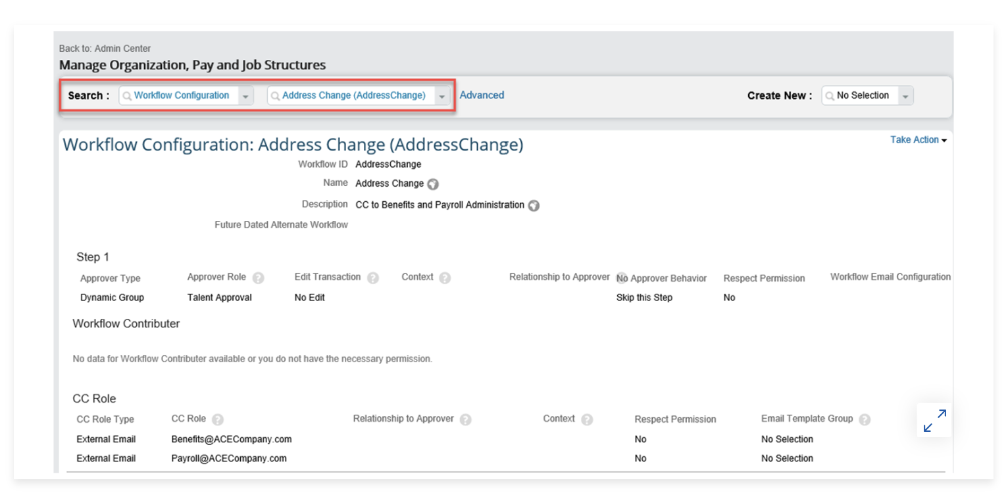Open the Workflow Configuration search dropdown arrow
The image size is (1008, 493).
[245, 96]
